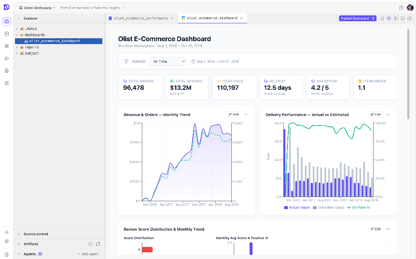Click the "12.5 days" delivery value
Viewport: 416px width, 259px height.
pyautogui.click(x=277, y=88)
